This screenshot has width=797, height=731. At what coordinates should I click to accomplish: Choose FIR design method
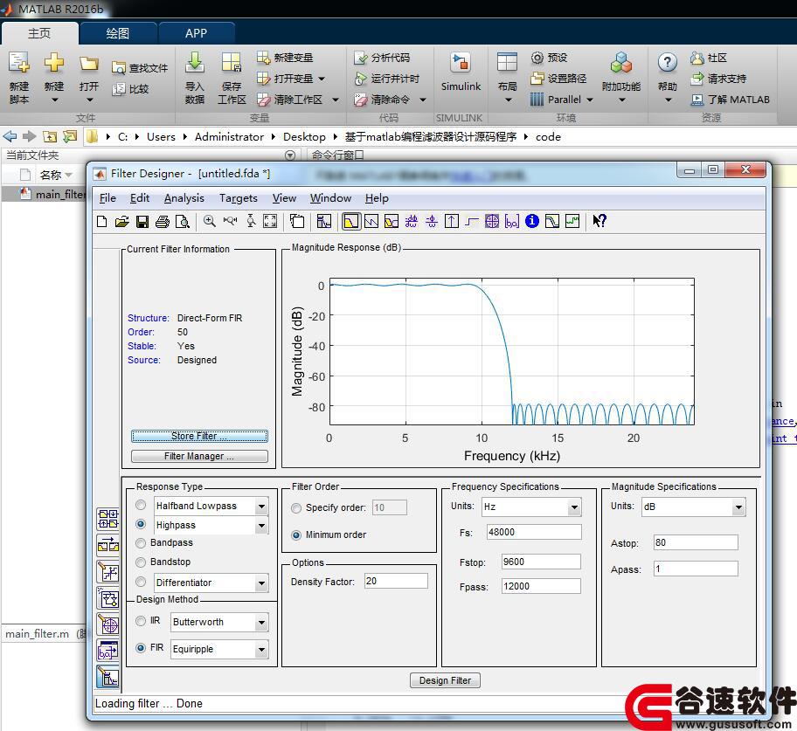click(x=141, y=648)
